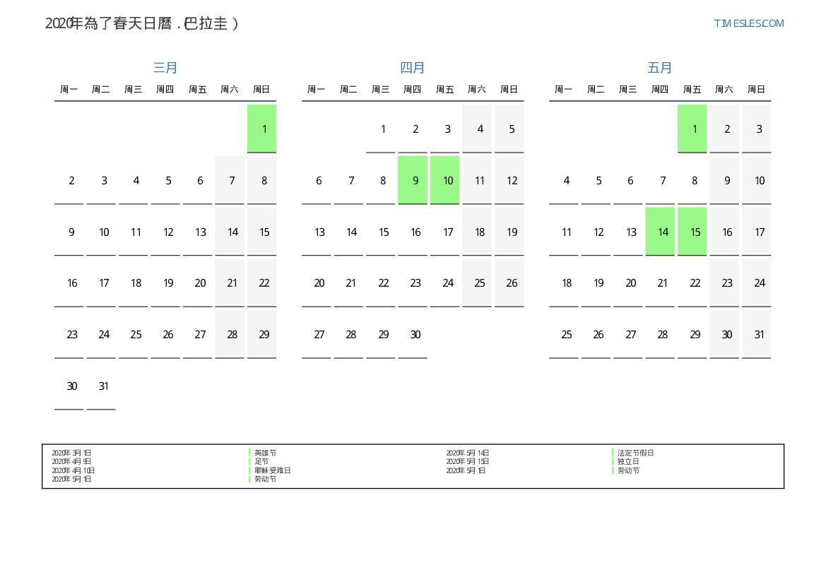Click the 周一 header in March
826x584 pixels.
pyautogui.click(x=69, y=90)
